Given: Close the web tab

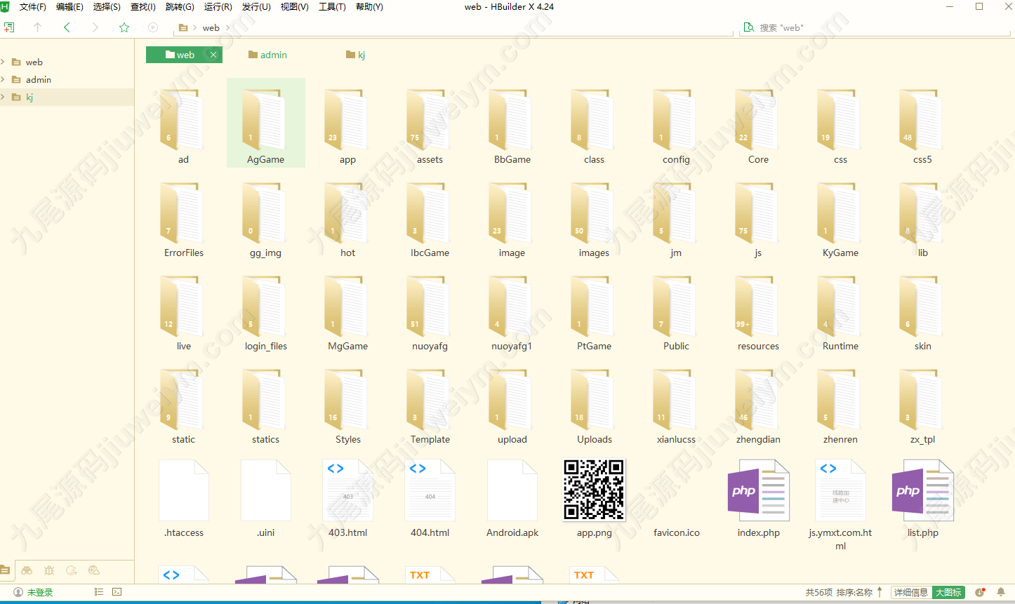Looking at the screenshot, I should coord(213,55).
